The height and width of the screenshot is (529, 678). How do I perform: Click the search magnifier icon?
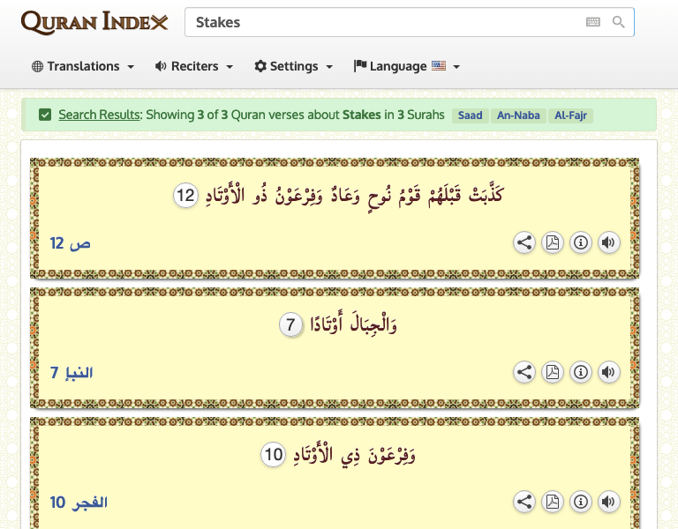(x=619, y=22)
